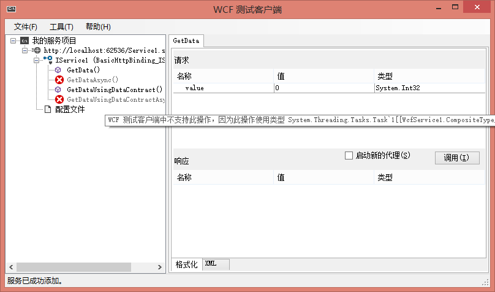Open the 帮助(H) menu
Image resolution: width=495 pixels, height=292 pixels.
[98, 26]
